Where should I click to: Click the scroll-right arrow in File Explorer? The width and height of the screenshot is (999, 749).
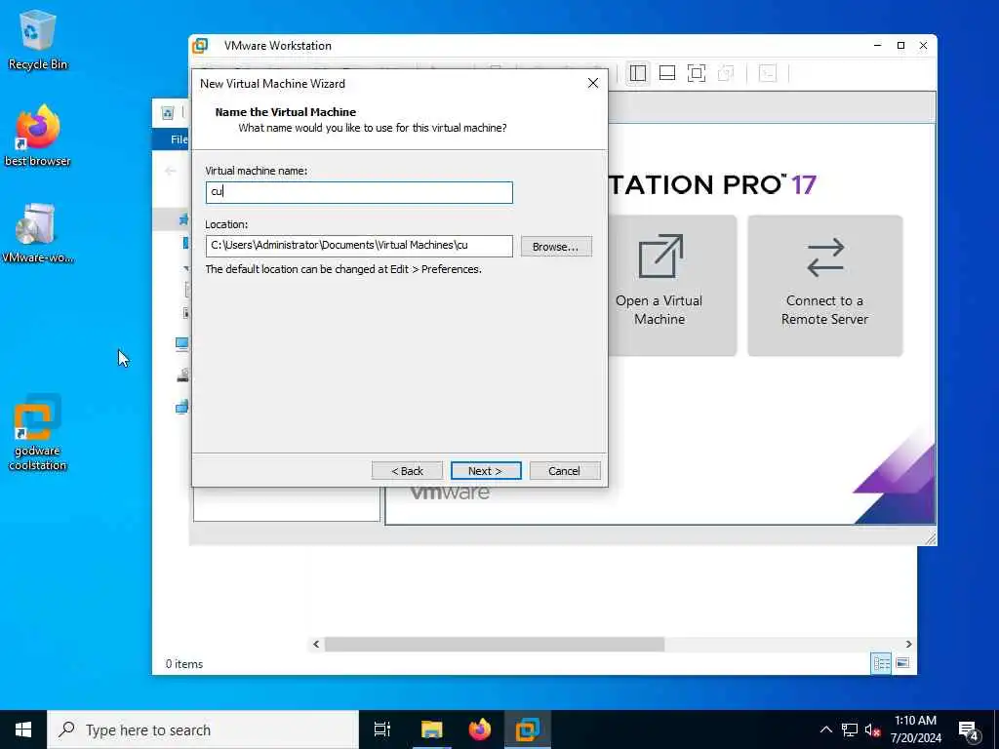(x=908, y=644)
